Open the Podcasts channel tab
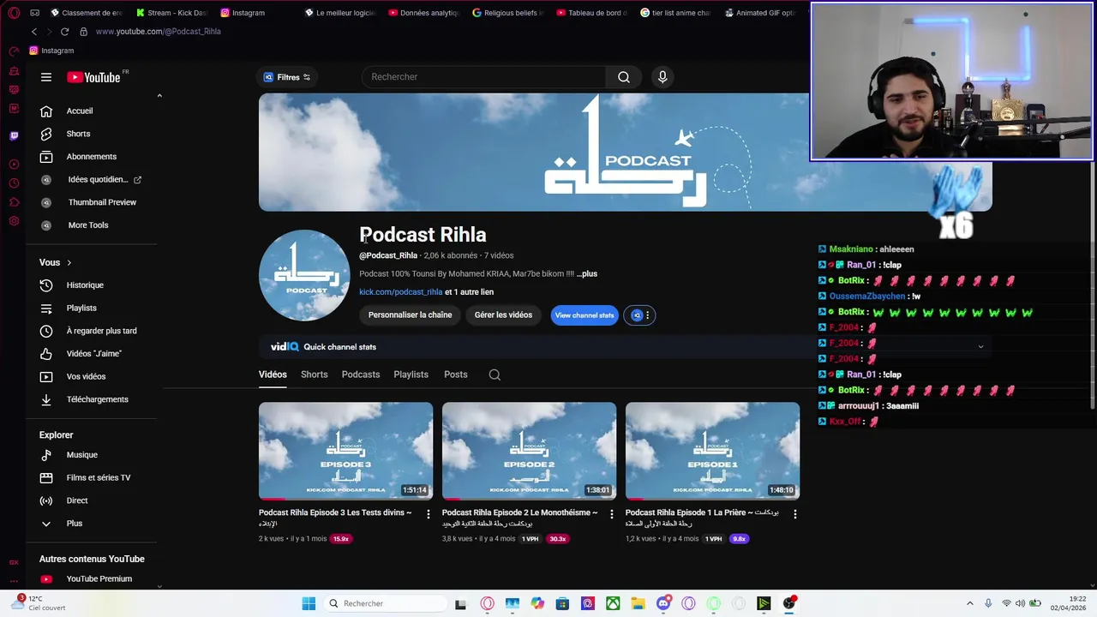 point(361,374)
